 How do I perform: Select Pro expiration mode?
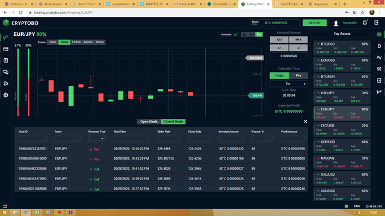[298, 76]
